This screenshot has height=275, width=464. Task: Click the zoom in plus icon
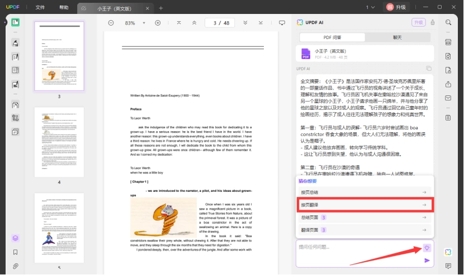pos(158,23)
